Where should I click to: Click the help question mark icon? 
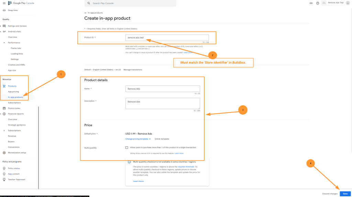[317, 3]
